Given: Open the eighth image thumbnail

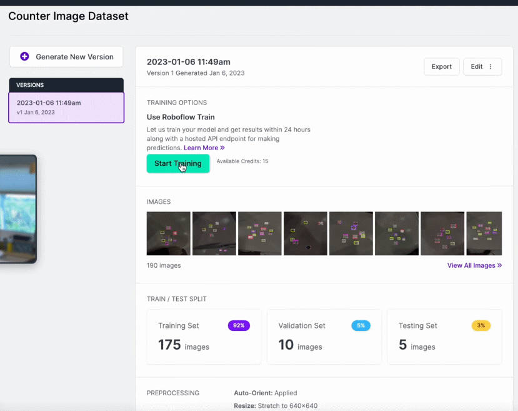Looking at the screenshot, I should pyautogui.click(x=484, y=233).
